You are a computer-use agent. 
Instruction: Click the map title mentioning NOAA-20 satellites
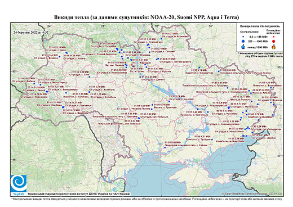click(x=146, y=17)
